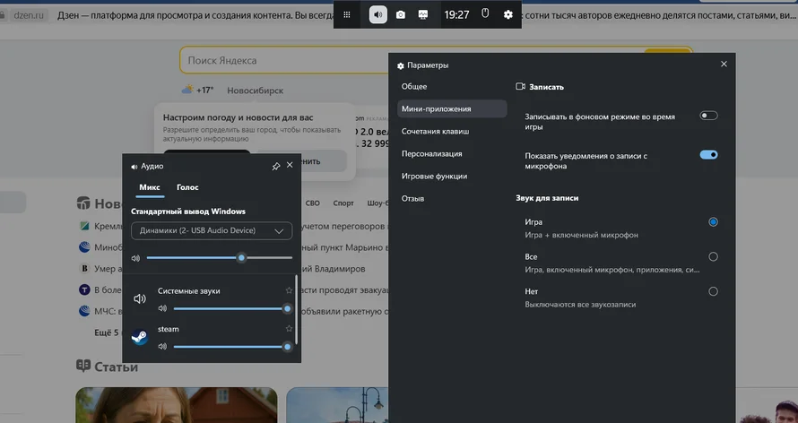Enable Записывать в фоновом режиме toggle
Viewport: 798px width, 423px height.
(x=708, y=116)
